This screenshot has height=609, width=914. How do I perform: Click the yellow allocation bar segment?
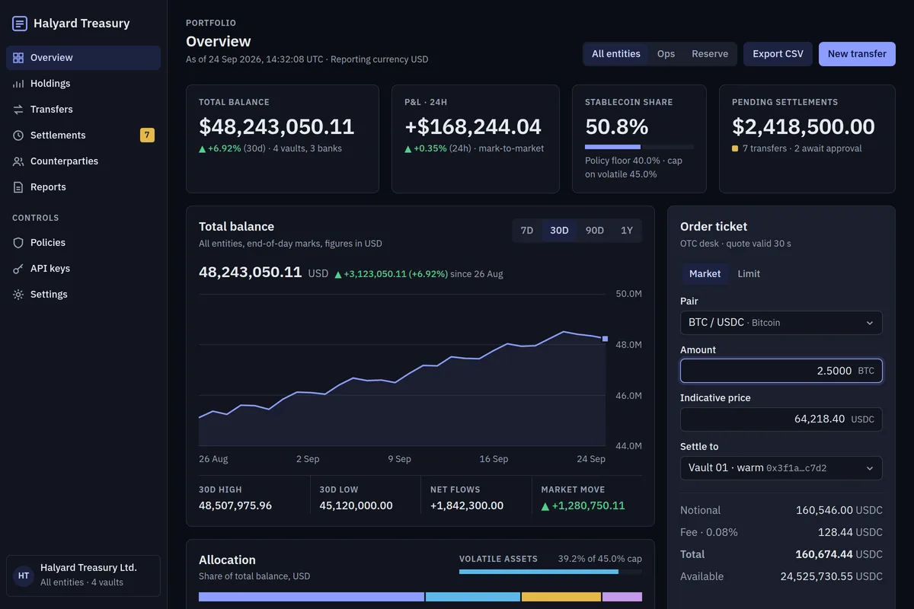561,597
